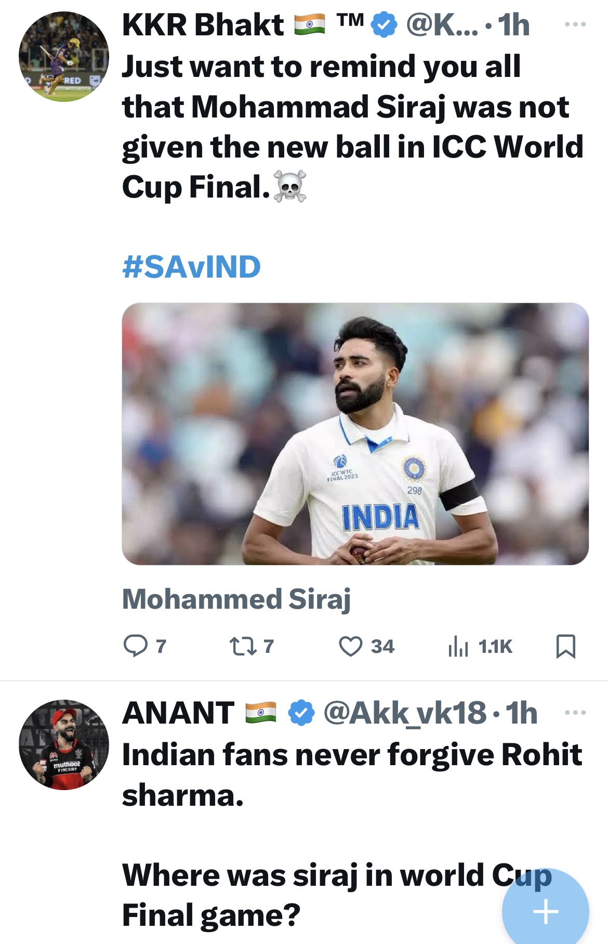Like the KKR Bhakt tweet
608x944 pixels.
[x=351, y=646]
